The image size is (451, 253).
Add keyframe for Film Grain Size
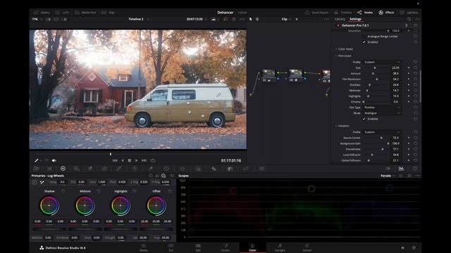click(x=409, y=67)
